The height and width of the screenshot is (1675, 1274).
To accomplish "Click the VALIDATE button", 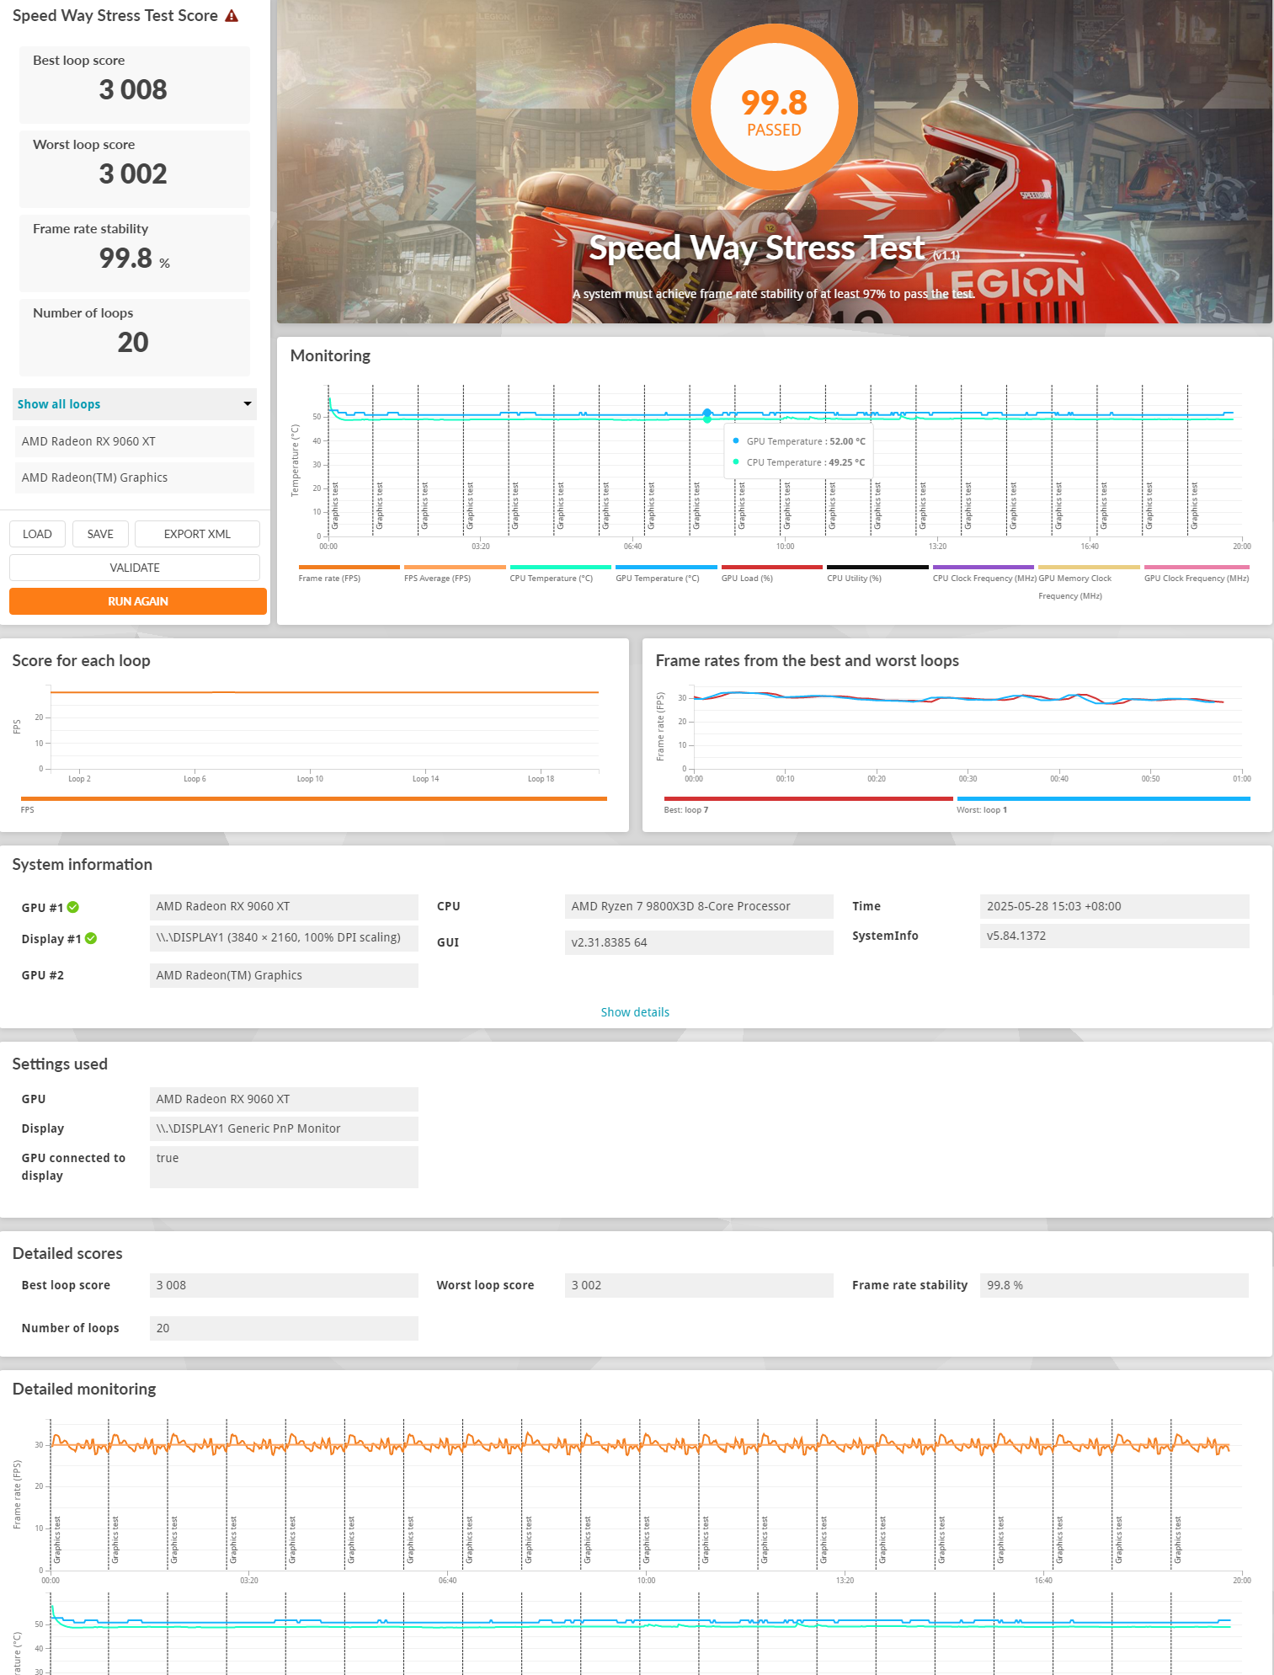I will [x=135, y=568].
